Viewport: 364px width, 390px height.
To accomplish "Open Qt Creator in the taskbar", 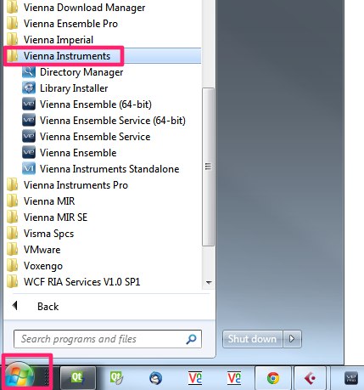I will [78, 378].
